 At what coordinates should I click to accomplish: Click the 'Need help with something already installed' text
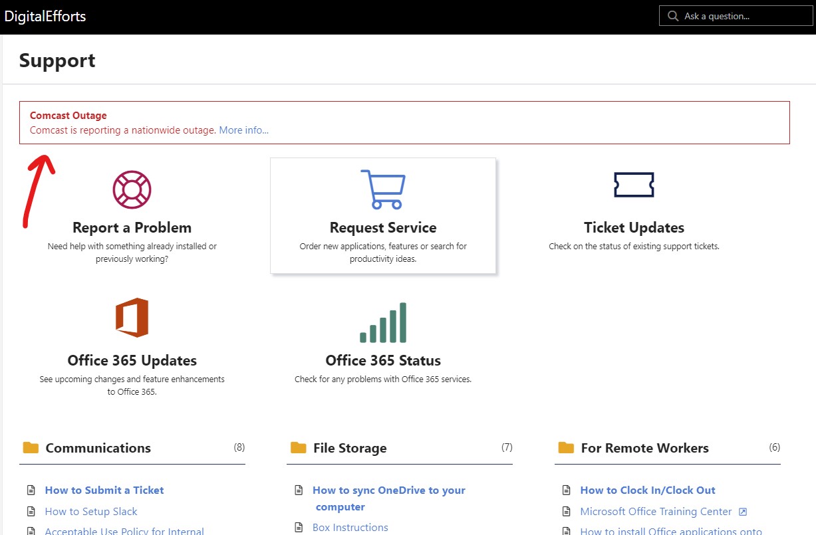pyautogui.click(x=132, y=253)
